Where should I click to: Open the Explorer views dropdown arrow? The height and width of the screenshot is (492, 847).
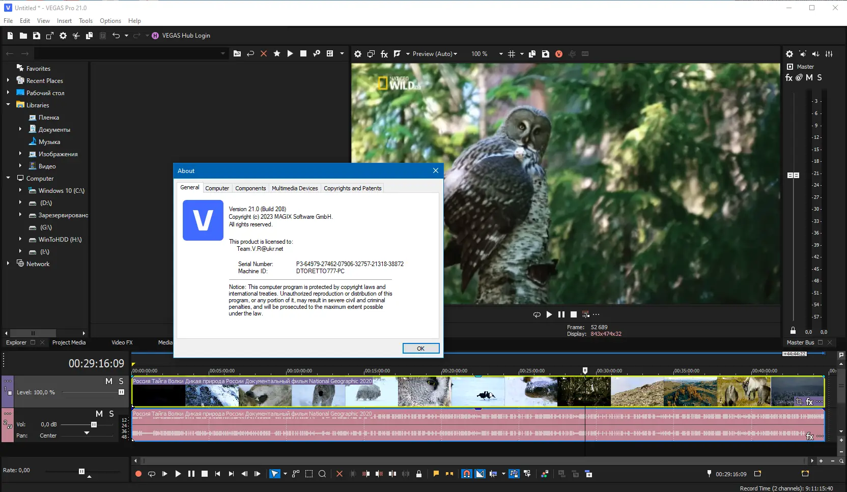pyautogui.click(x=342, y=53)
